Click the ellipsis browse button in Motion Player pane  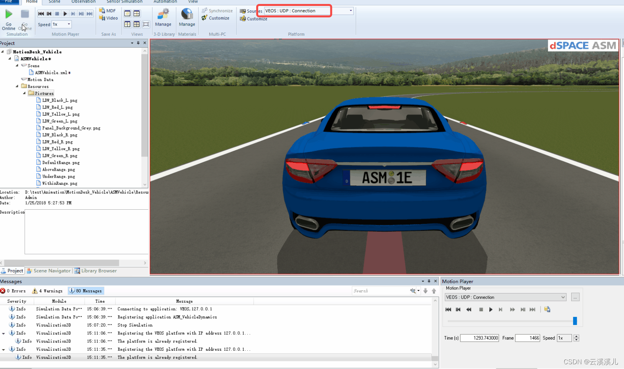point(575,297)
